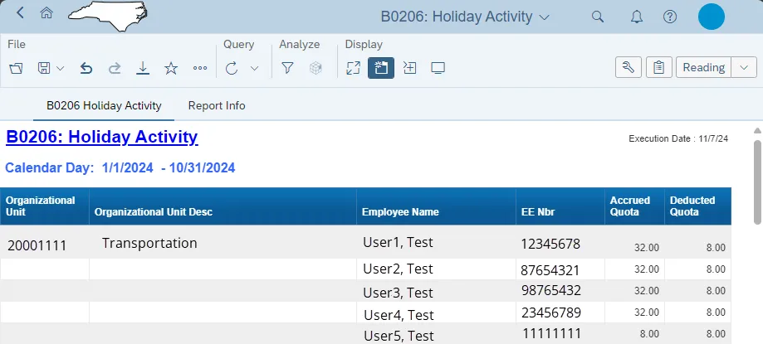Image resolution: width=763 pixels, height=344 pixels.
Task: Open the search icon in header
Action: click(x=597, y=17)
